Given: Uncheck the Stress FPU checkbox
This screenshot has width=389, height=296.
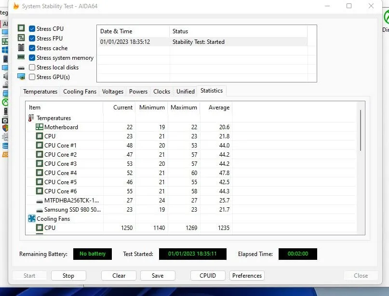Looking at the screenshot, I should click(32, 39).
